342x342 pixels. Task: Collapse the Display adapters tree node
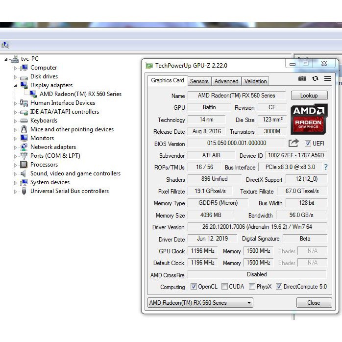15,85
